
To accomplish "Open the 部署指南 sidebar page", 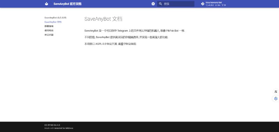I will (x=49, y=26).
